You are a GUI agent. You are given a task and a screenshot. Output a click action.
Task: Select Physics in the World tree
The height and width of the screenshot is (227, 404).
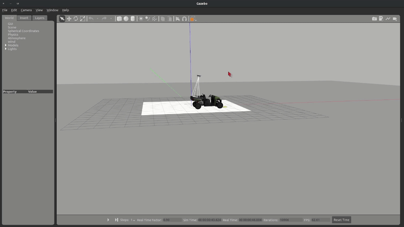tap(13, 34)
